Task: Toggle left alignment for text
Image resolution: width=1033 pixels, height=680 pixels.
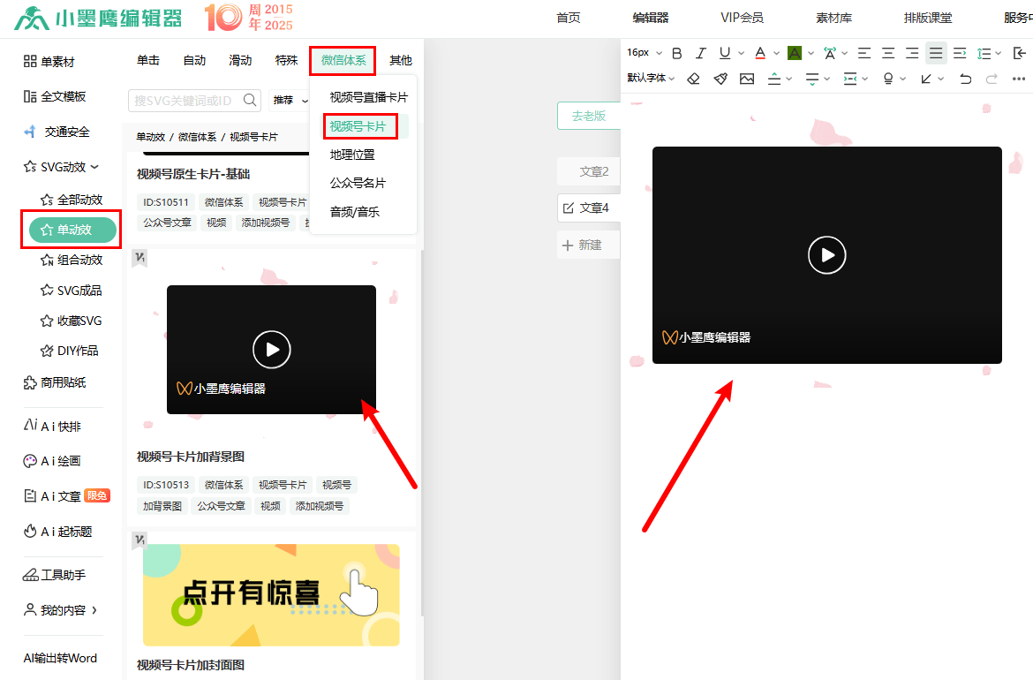Action: click(864, 53)
